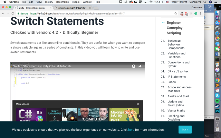Click the red O extension icon
Viewport: 221px width, 138px height.
click(186, 13)
